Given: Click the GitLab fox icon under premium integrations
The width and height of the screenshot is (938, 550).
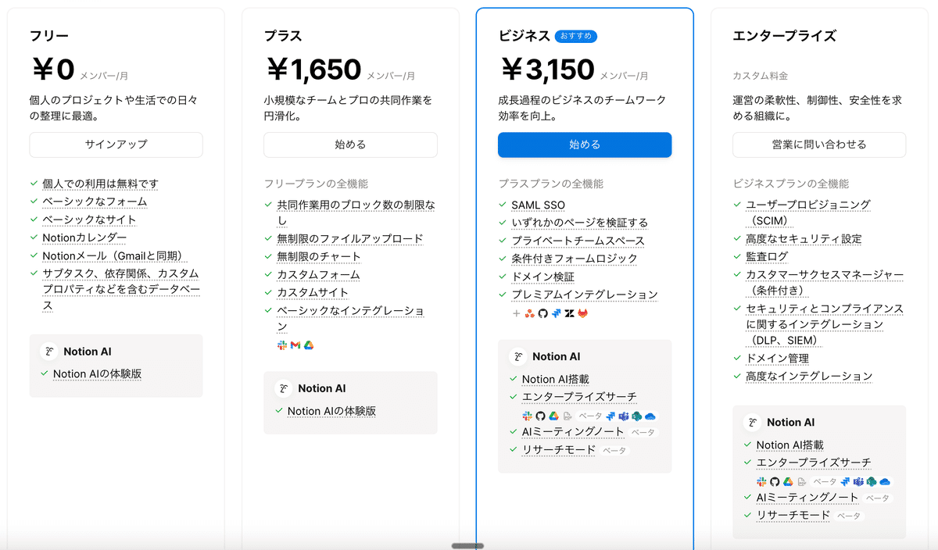Looking at the screenshot, I should 583,313.
